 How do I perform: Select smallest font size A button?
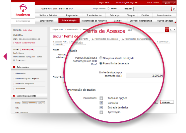pyautogui.click(x=167, y=30)
